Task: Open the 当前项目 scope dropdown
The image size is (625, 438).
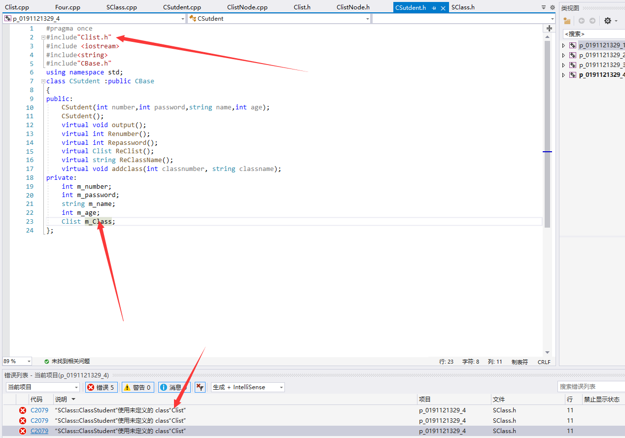Action: coord(76,387)
